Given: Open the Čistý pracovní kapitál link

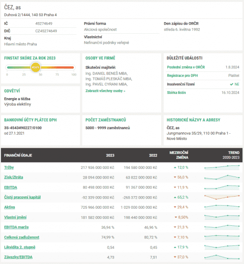Looking at the screenshot, I should point(23,197).
